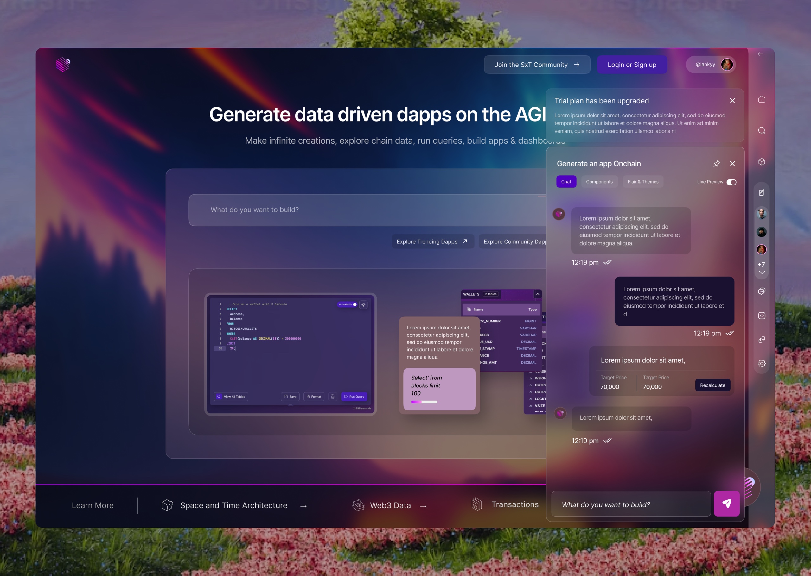This screenshot has height=576, width=811.
Task: Select the Search icon on the right sidebar
Action: [762, 130]
